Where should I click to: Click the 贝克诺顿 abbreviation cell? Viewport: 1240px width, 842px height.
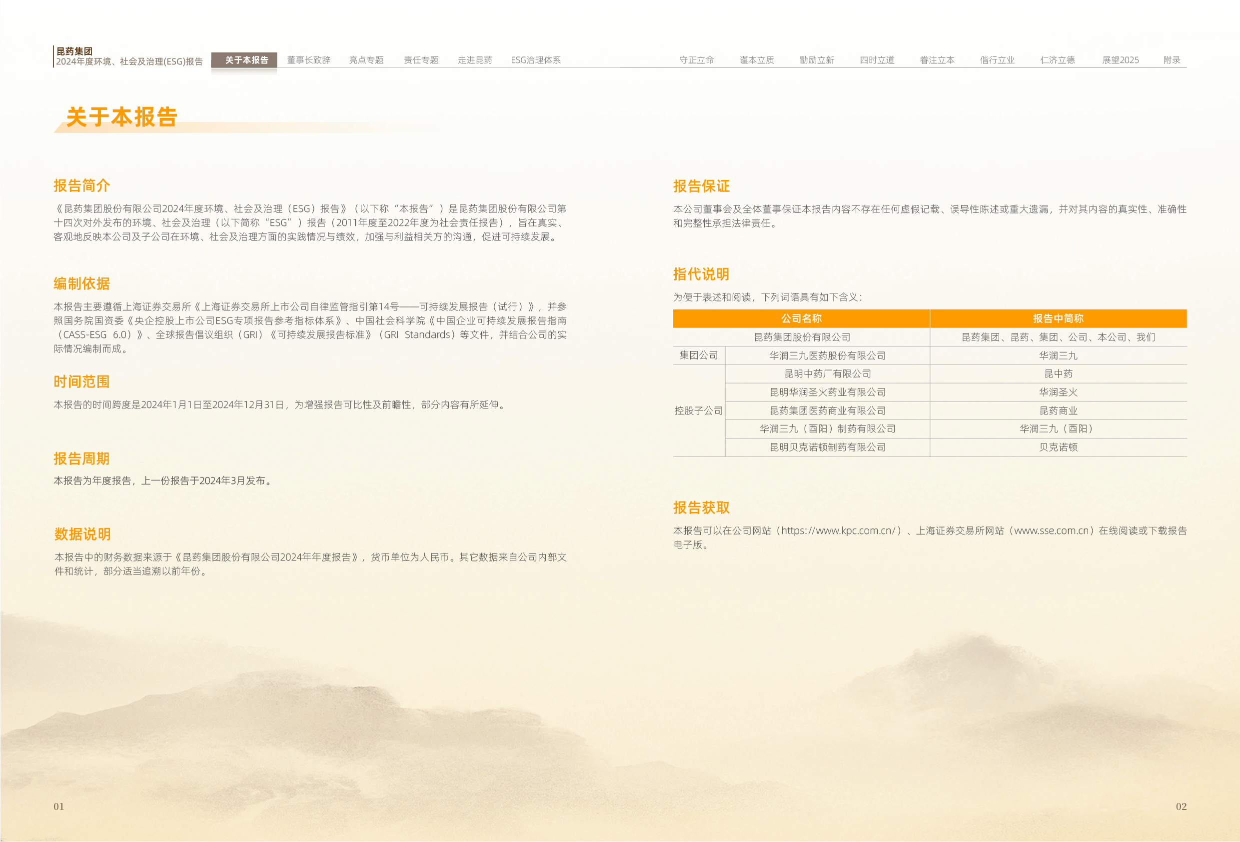pyautogui.click(x=1058, y=447)
